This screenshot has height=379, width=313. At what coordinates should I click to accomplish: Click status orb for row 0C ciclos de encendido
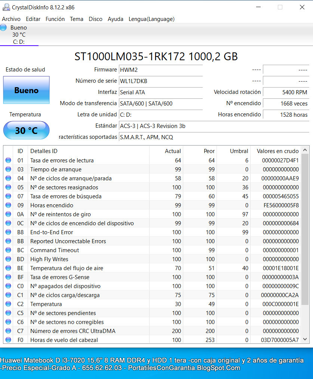[x=8, y=223]
